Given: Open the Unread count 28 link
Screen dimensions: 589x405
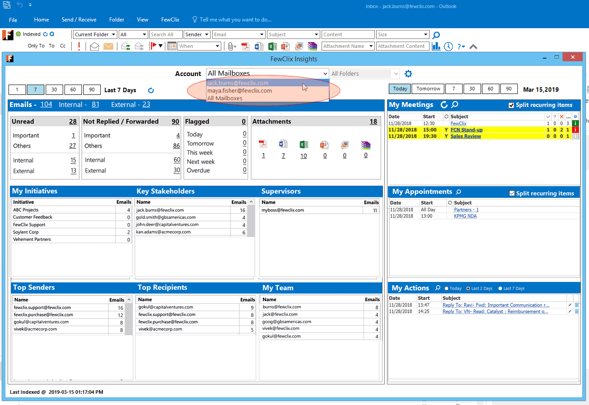Looking at the screenshot, I should (73, 121).
